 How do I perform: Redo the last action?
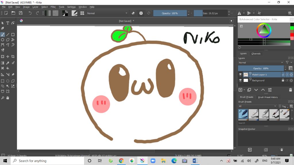point(37,13)
